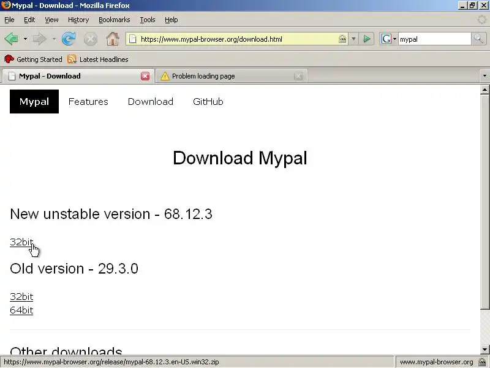
Task: Click the address bar URL field
Action: tap(238, 39)
